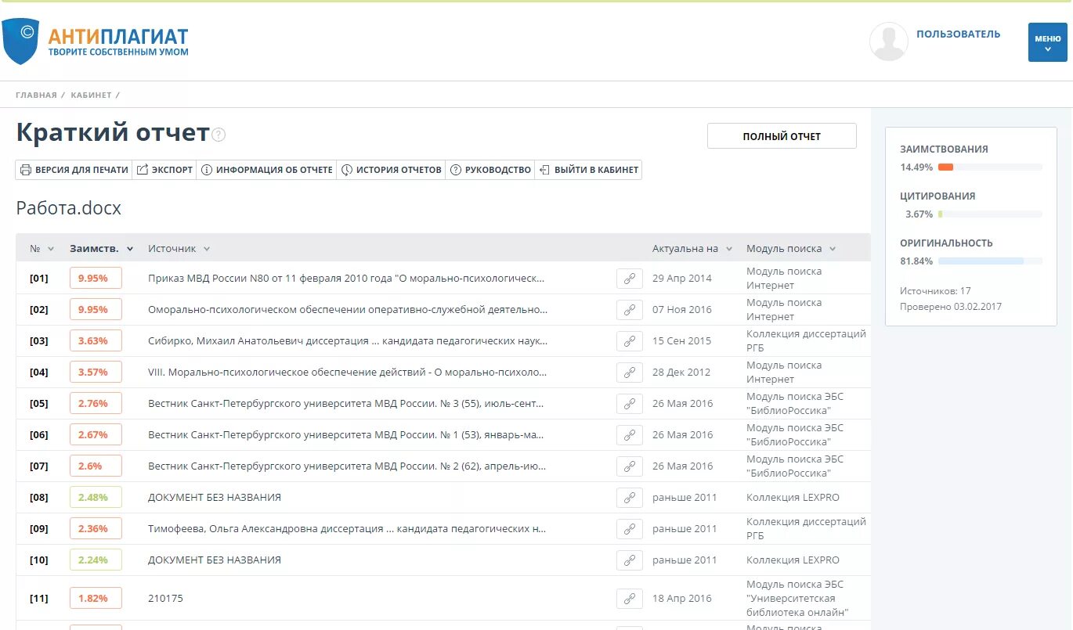
Task: Click date 07 Ноя 2016
Action: click(x=682, y=310)
